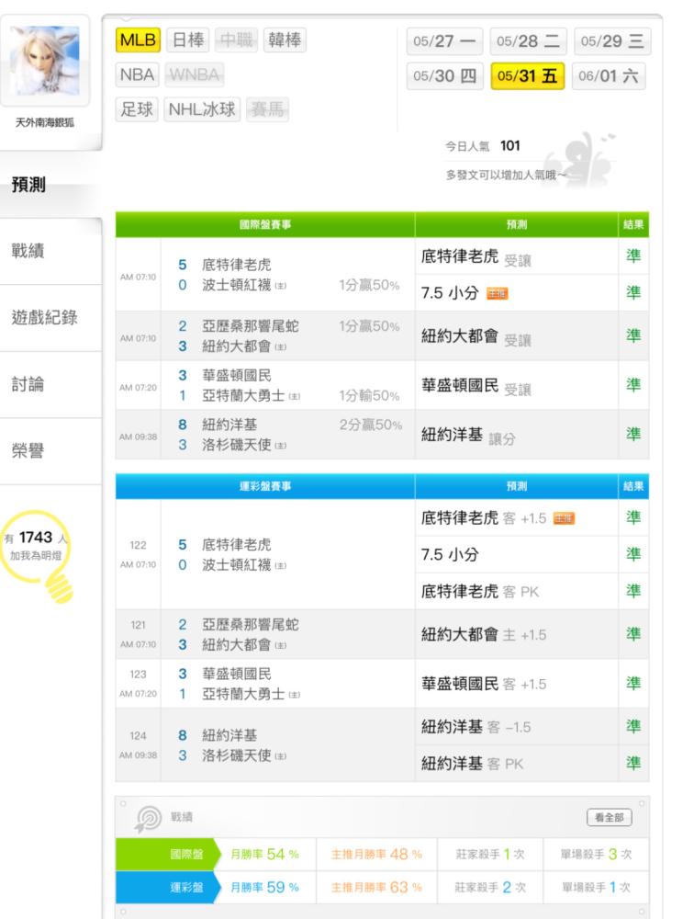Click 亞歷桑那響尾蛇 in 國際盤賽事 table
This screenshot has width=694, height=919.
[x=250, y=326]
